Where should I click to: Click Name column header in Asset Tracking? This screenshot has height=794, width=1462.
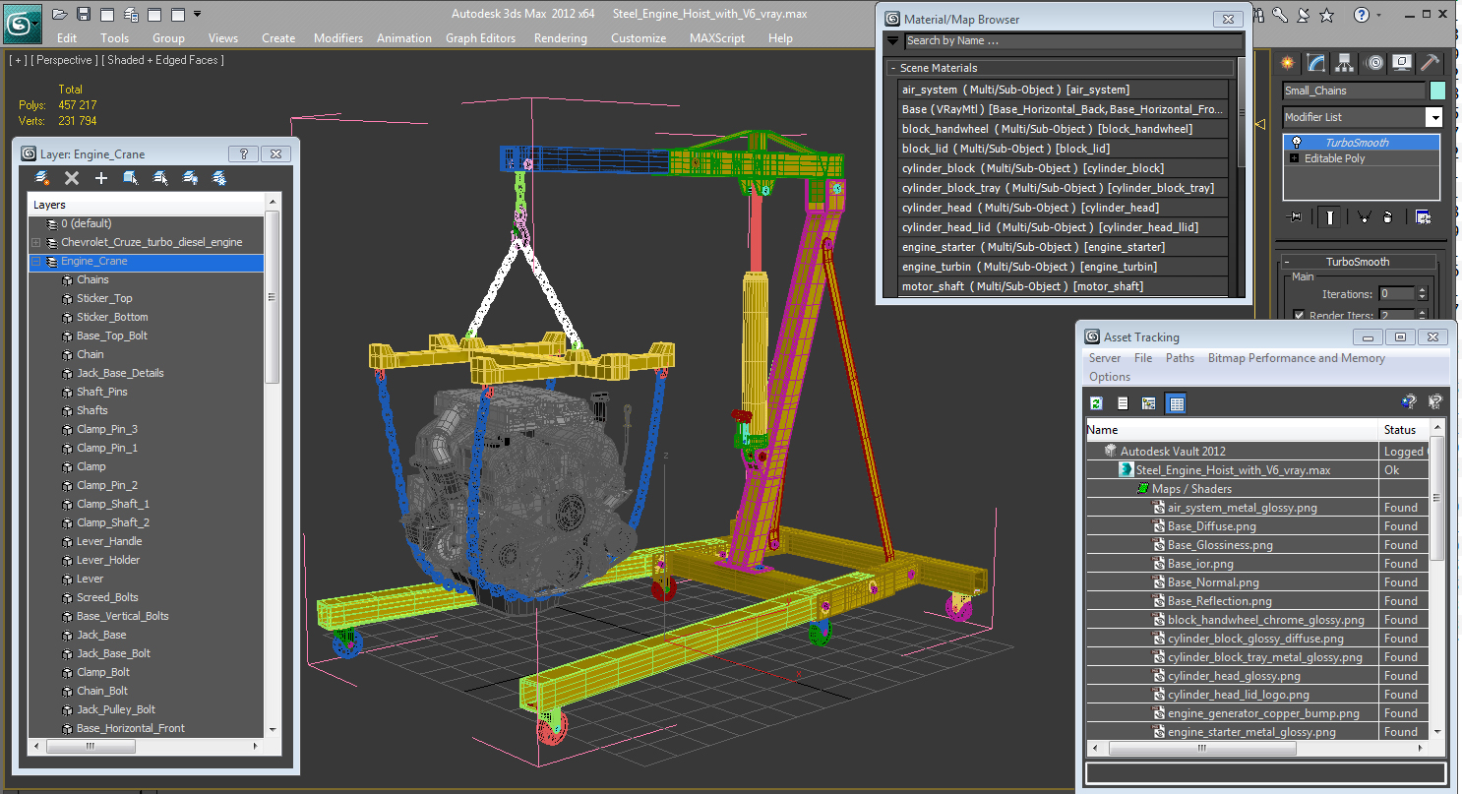click(1232, 430)
